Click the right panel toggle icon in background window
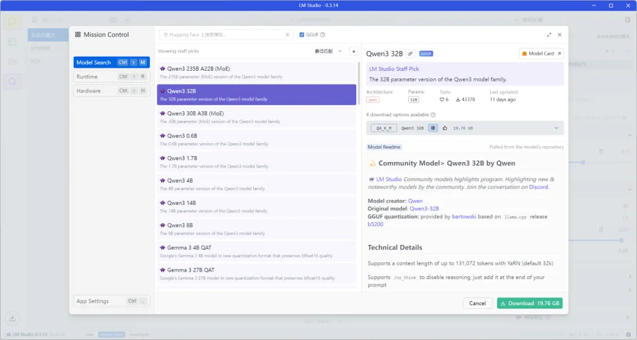637x340 pixels. tap(628, 19)
